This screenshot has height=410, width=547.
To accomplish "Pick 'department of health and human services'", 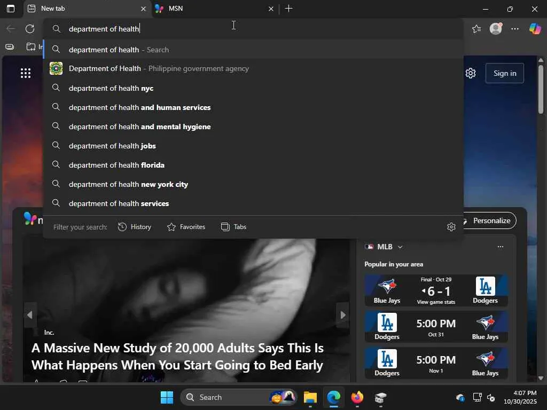I will pos(253,107).
